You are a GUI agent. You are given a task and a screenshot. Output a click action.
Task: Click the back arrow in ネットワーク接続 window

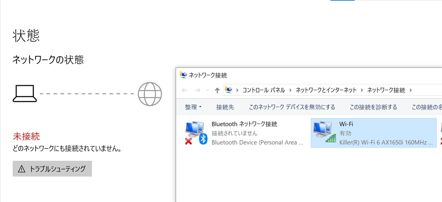coord(185,90)
